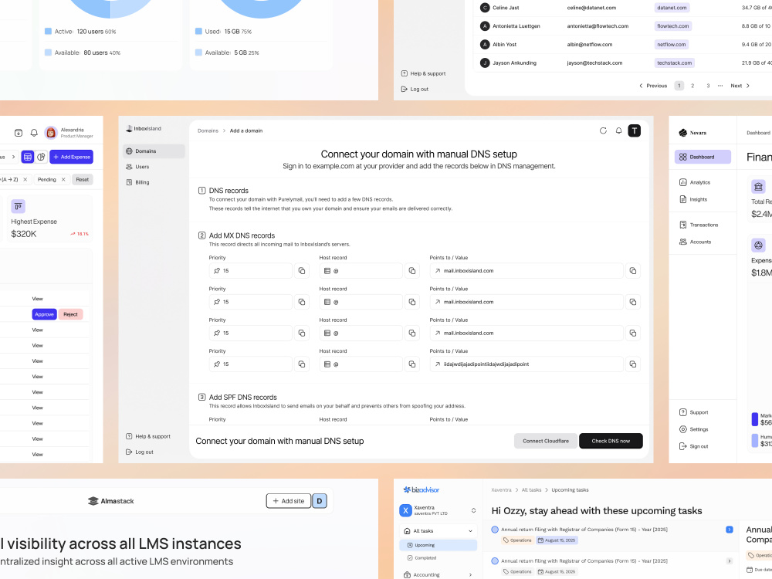Approve the pending expense
Image resolution: width=772 pixels, height=579 pixels.
44,315
